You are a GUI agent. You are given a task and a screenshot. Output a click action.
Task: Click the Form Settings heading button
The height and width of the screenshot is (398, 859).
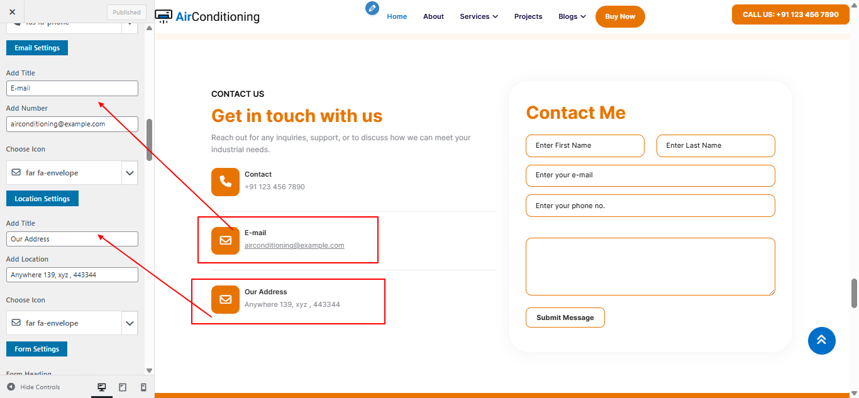point(36,349)
